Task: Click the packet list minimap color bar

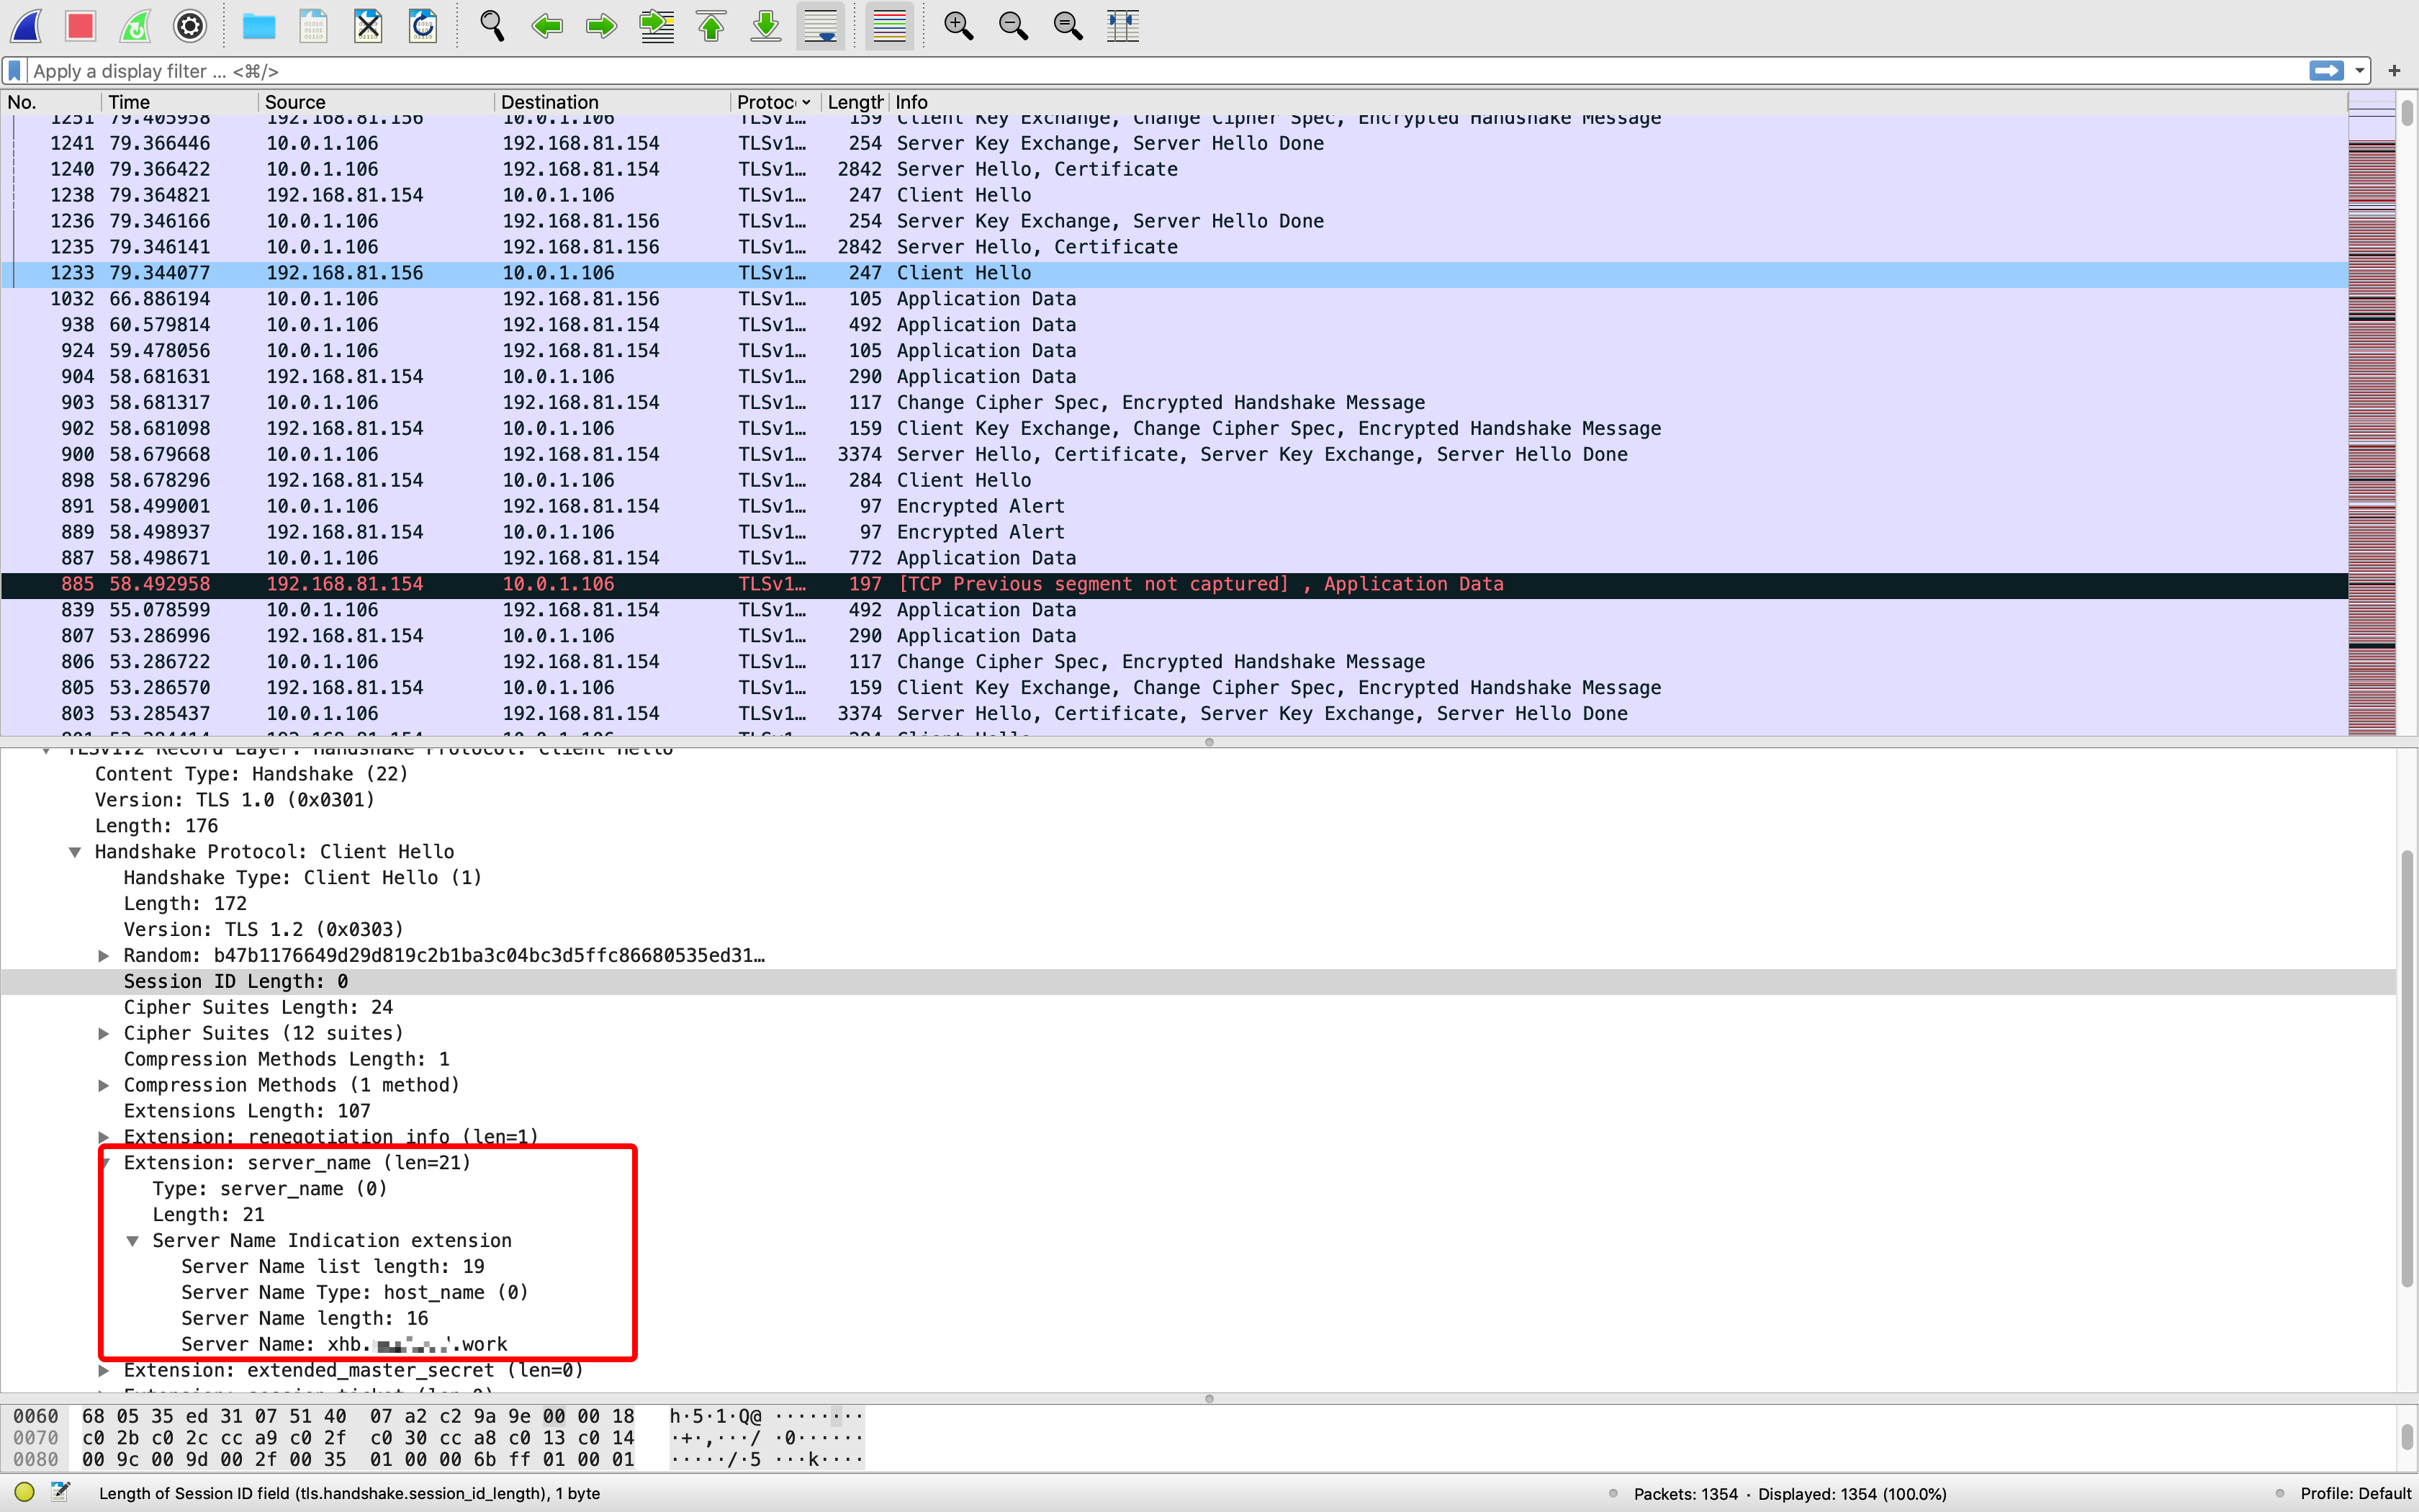Action: point(2371,414)
